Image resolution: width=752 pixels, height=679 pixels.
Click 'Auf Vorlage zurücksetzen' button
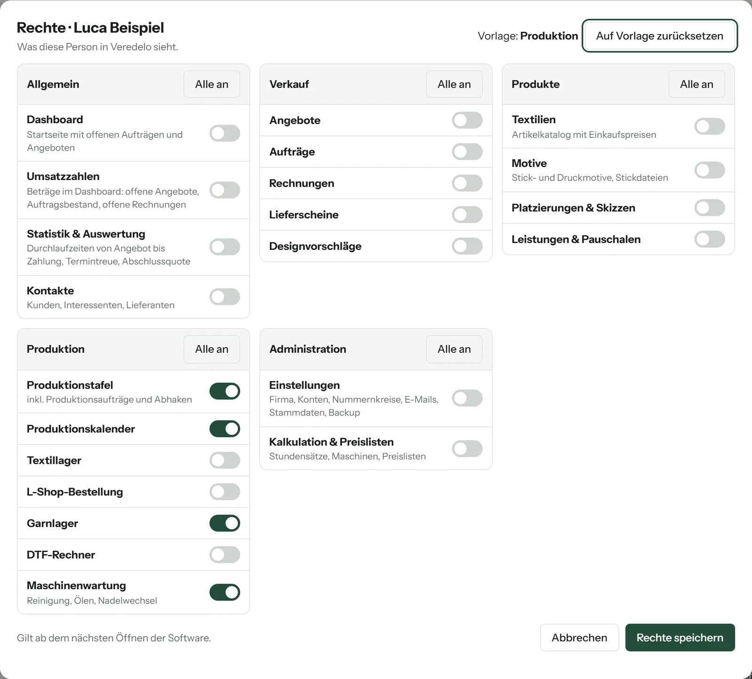[660, 36]
